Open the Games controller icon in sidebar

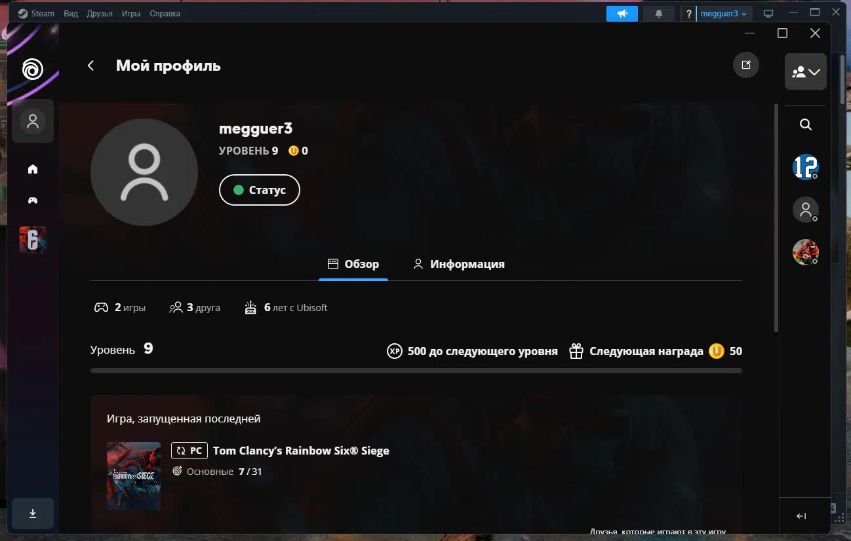[33, 200]
